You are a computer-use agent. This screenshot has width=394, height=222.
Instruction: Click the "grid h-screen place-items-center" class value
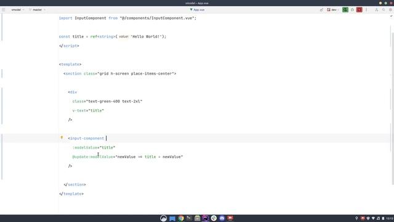[135, 73]
